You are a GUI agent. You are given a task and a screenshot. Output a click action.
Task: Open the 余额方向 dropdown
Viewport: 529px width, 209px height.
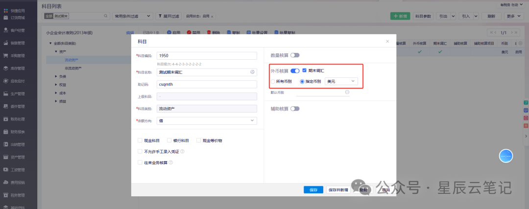click(207, 121)
